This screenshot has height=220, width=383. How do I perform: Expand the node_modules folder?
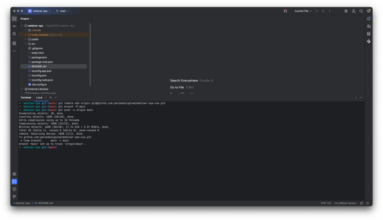click(25, 35)
